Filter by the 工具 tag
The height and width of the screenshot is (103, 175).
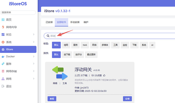pos(115,45)
